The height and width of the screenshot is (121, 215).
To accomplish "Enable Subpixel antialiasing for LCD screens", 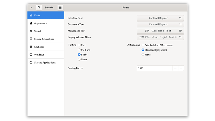I will tap(143, 45).
